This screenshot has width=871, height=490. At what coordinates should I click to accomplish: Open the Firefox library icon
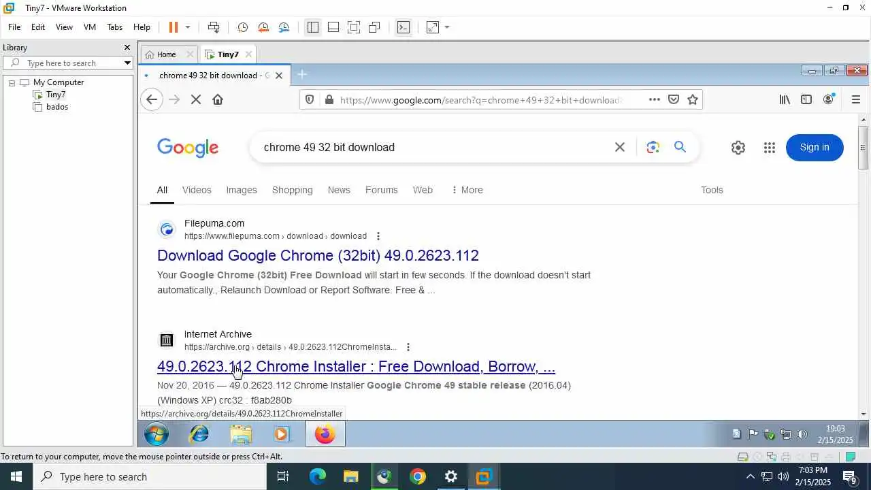tap(785, 99)
